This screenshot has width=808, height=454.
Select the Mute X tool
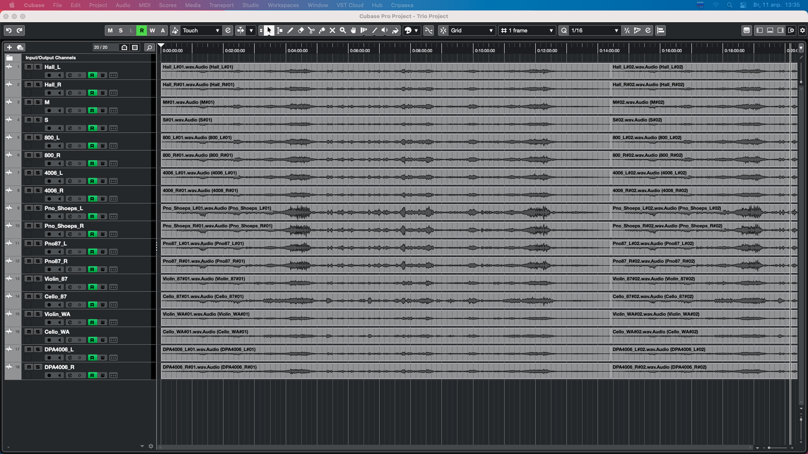pos(332,30)
